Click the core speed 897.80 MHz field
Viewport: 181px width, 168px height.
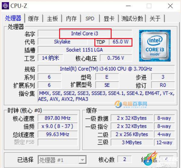coord(58,118)
